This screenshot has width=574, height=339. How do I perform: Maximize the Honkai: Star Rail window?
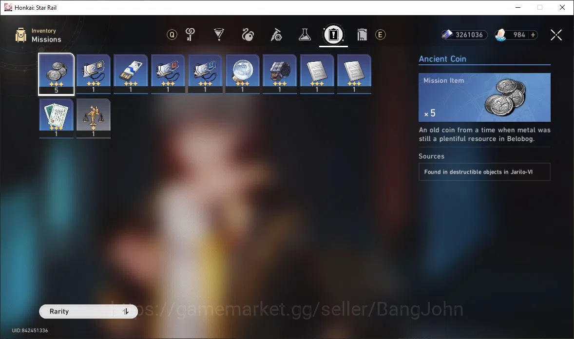[x=539, y=7]
